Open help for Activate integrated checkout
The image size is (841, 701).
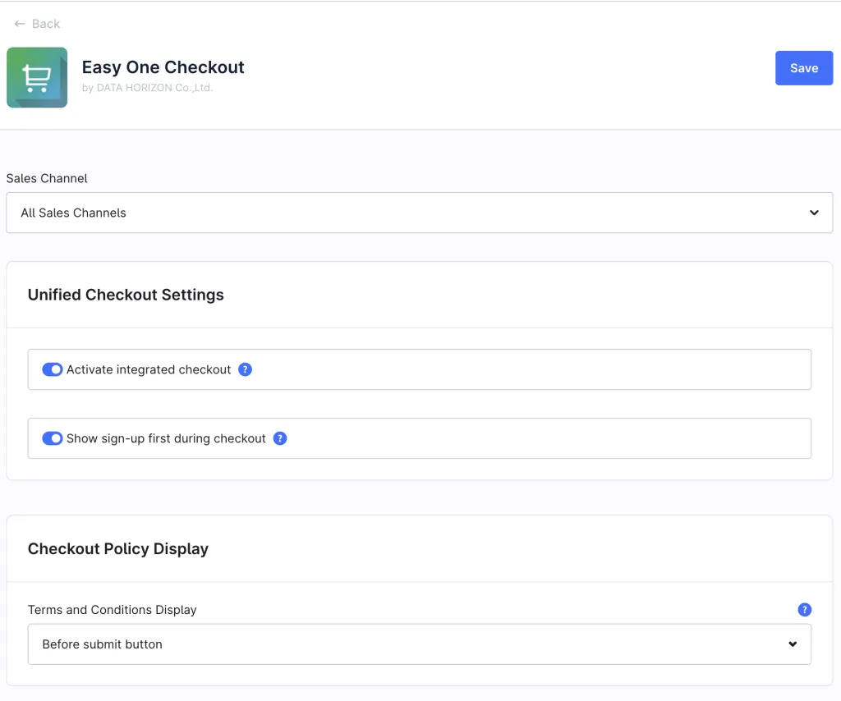[245, 369]
